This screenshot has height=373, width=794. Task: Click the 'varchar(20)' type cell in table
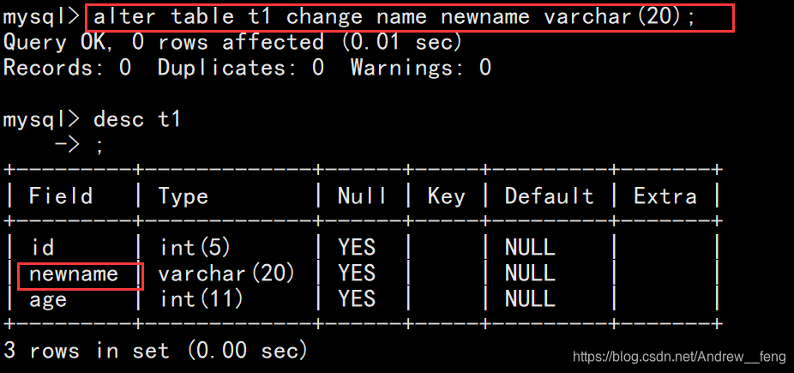(226, 274)
